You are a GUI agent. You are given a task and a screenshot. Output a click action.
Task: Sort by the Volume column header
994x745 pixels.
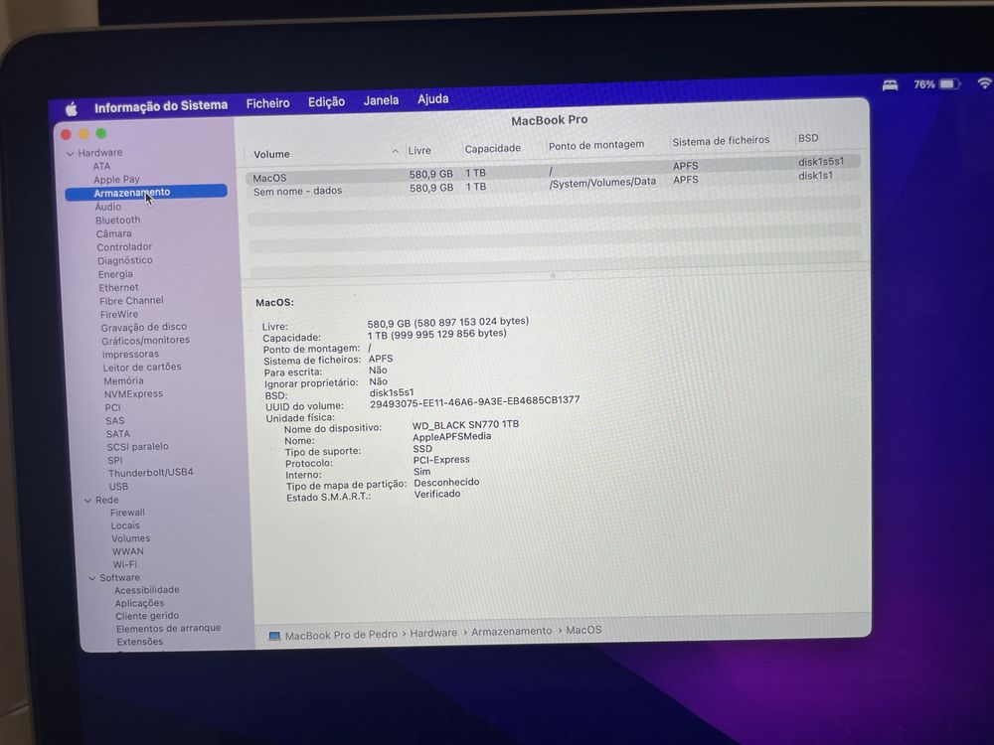(x=272, y=154)
